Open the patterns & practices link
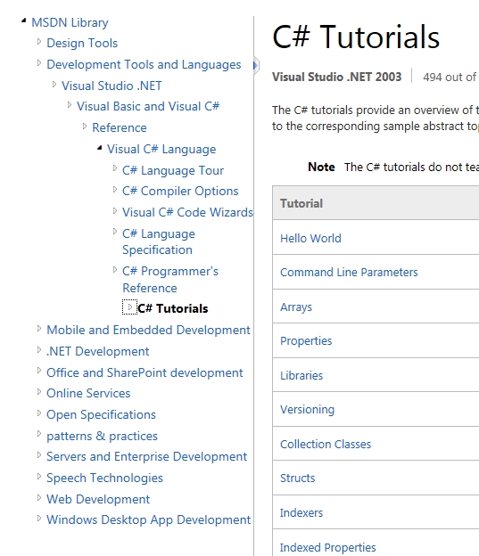This screenshot has height=556, width=479. tap(102, 436)
